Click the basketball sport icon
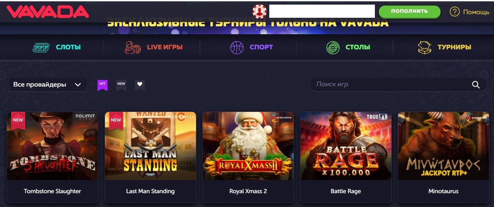Viewport: 494px width, 207px height. point(237,47)
